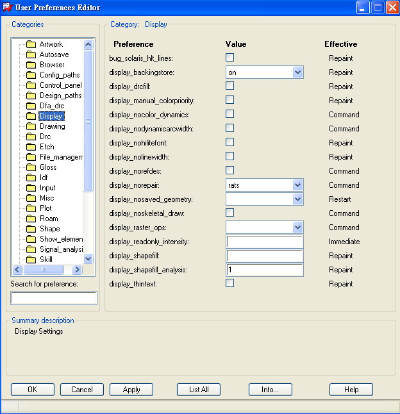Click the Display folder icon

31,116
